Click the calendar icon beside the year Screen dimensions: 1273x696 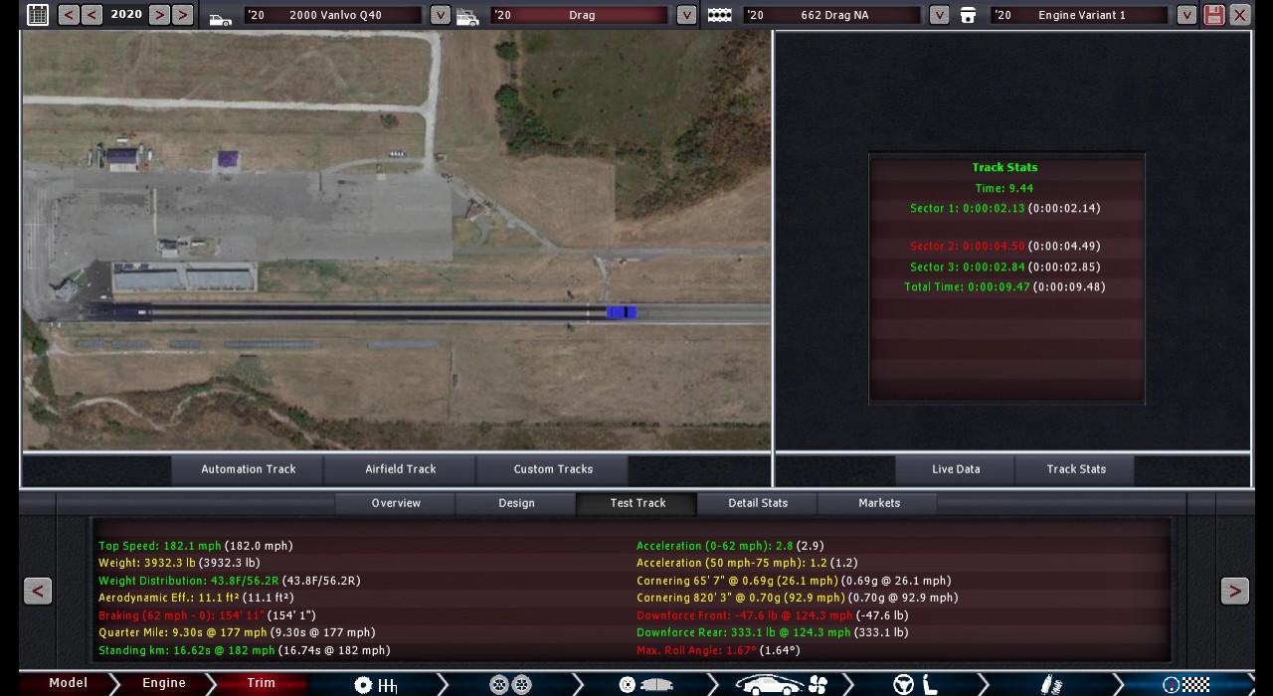[38, 15]
